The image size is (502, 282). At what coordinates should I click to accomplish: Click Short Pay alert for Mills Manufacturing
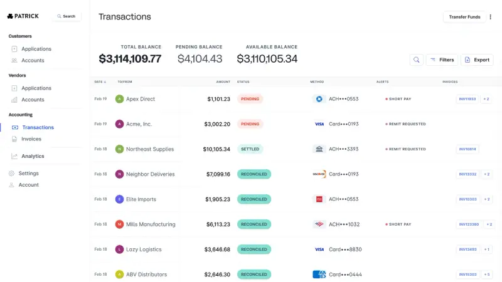[398, 224]
